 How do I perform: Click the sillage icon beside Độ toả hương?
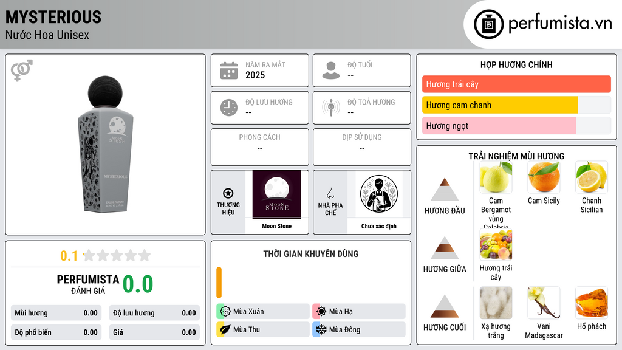tap(331, 108)
